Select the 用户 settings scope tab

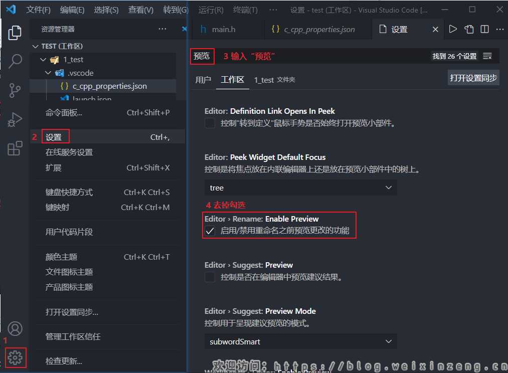click(x=203, y=80)
